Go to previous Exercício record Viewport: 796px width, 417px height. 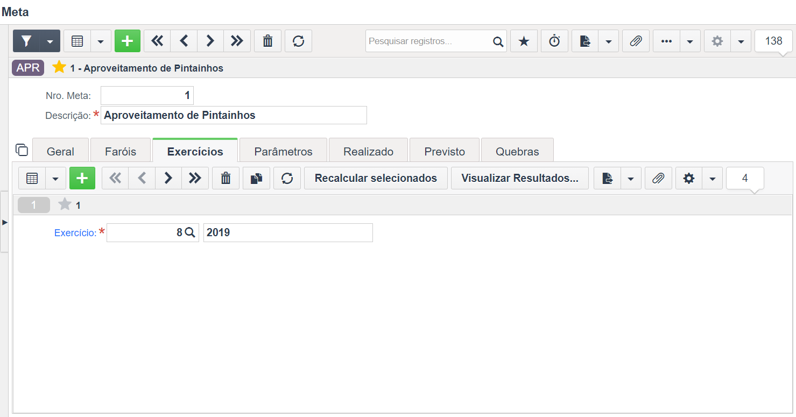pyautogui.click(x=142, y=178)
